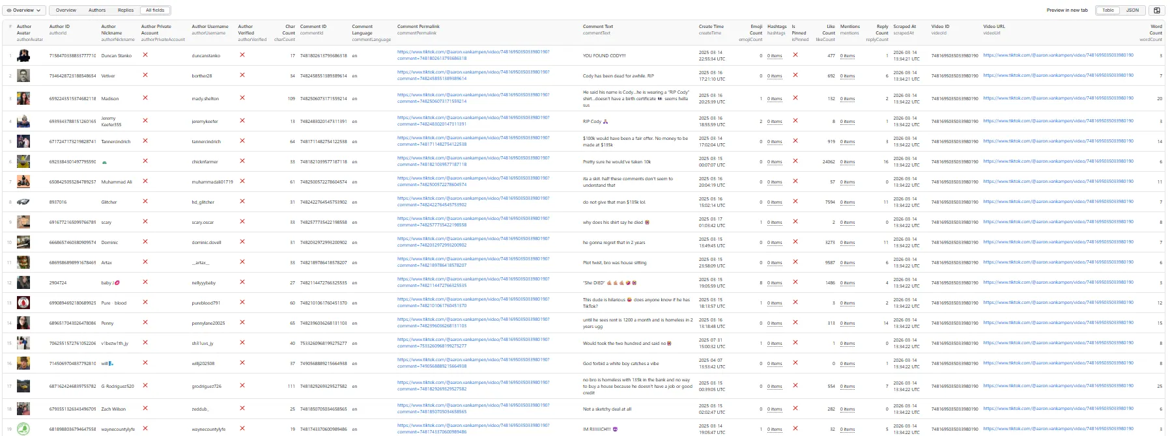This screenshot has height=436, width=1170.
Task: Expand mentions '0 items' in Duncan Stanko row
Action: 848,56
